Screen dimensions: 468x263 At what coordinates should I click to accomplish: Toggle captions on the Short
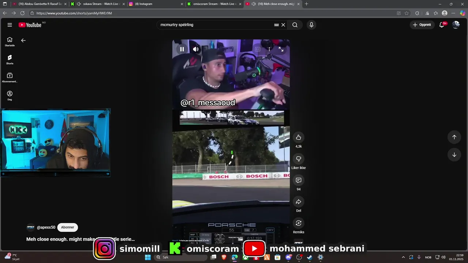257,49
